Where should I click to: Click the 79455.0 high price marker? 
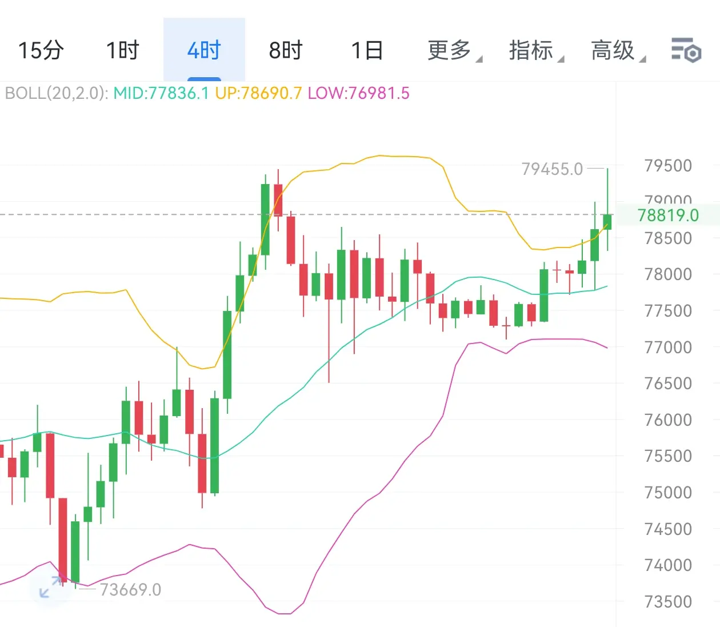coord(552,169)
